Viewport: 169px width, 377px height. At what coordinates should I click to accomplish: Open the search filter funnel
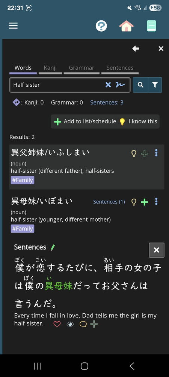(x=155, y=85)
